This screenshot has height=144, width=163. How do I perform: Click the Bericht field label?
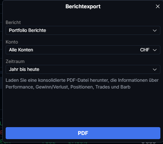[13, 22]
